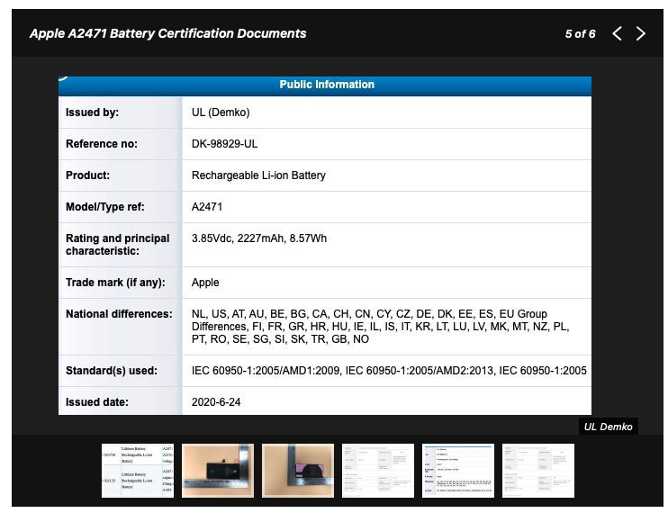Viewport: 668px width, 513px height.
Task: Advance to the next gallery image
Action: pyautogui.click(x=640, y=33)
